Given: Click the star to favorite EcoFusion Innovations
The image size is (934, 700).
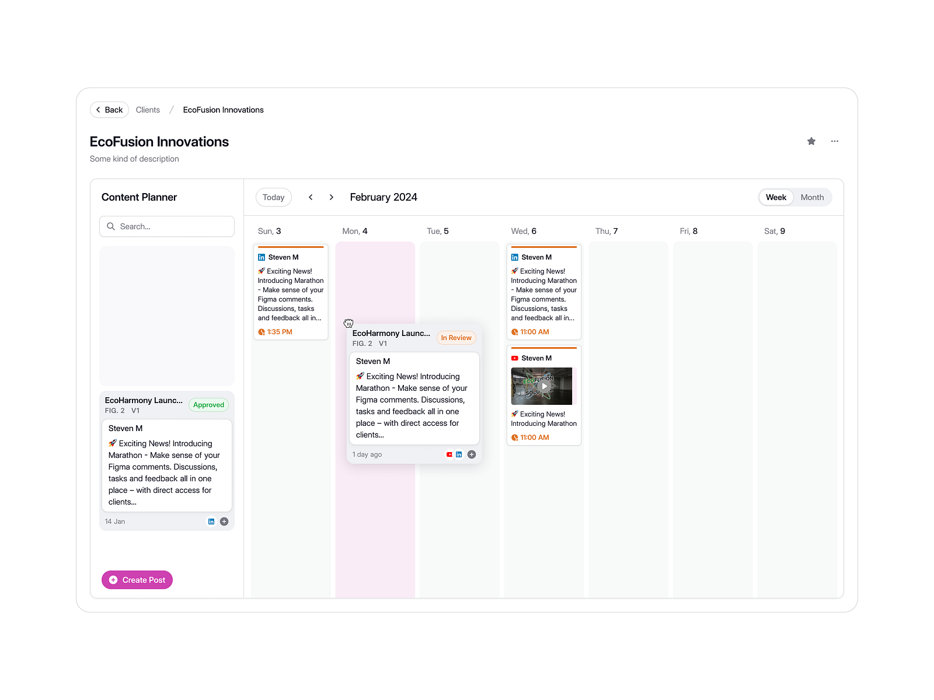Looking at the screenshot, I should point(811,141).
